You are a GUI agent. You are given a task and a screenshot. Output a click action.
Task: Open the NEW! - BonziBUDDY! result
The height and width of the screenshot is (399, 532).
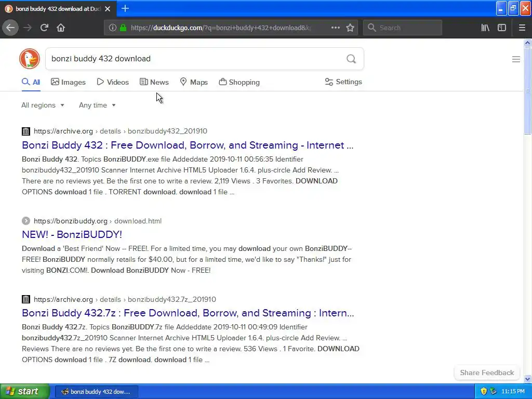(x=72, y=234)
